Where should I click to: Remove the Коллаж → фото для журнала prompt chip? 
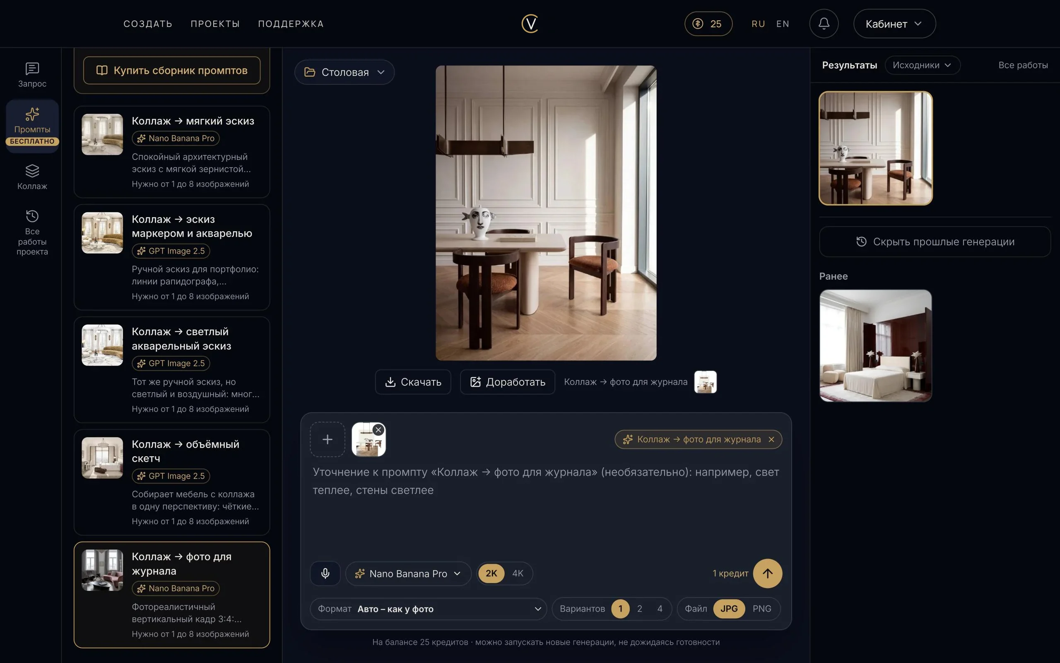(771, 439)
